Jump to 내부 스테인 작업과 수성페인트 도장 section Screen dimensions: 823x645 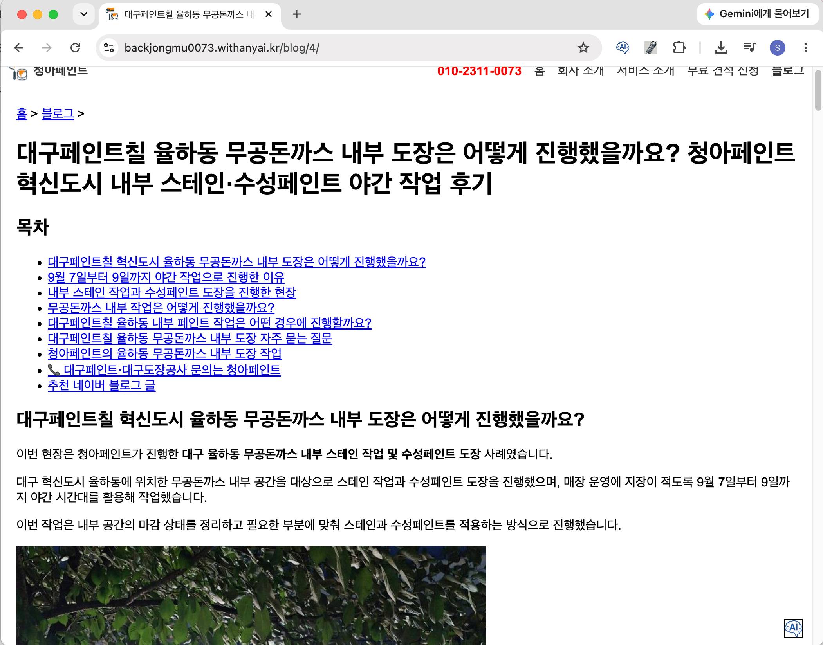tap(172, 292)
